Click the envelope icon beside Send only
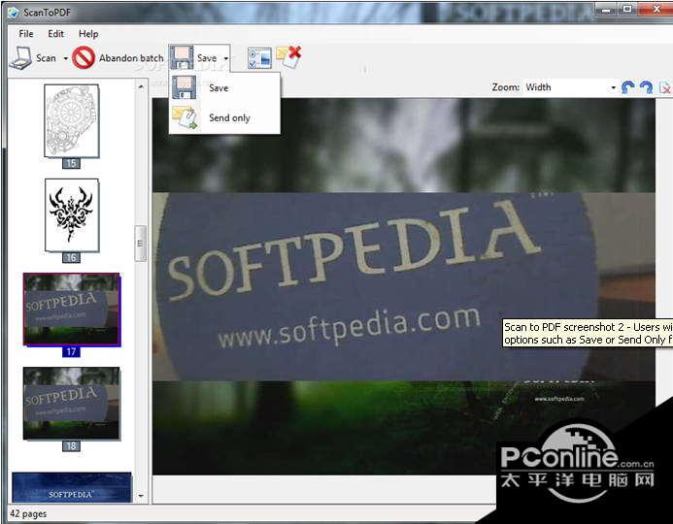Viewport: 673px width, 524px height. click(185, 117)
